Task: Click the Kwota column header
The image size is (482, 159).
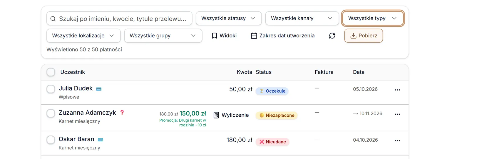Action: pos(245,72)
